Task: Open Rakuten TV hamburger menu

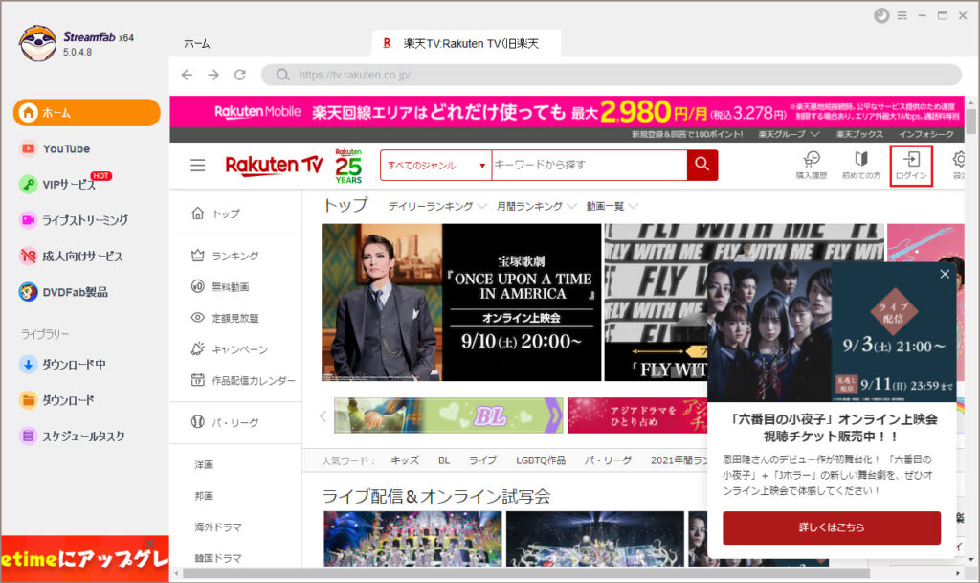Action: point(198,165)
